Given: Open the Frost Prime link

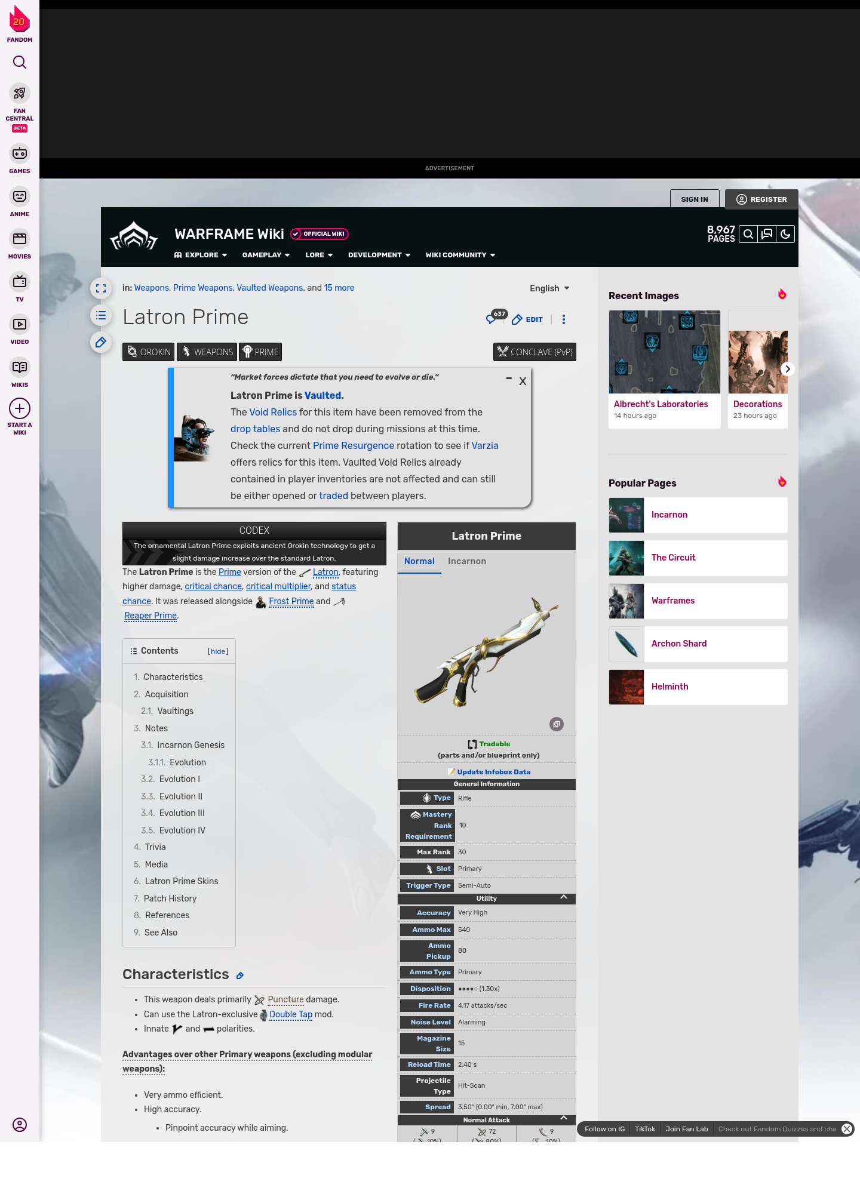Looking at the screenshot, I should (x=291, y=601).
